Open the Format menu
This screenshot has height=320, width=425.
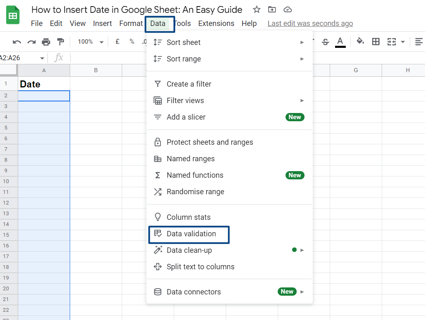tap(131, 24)
